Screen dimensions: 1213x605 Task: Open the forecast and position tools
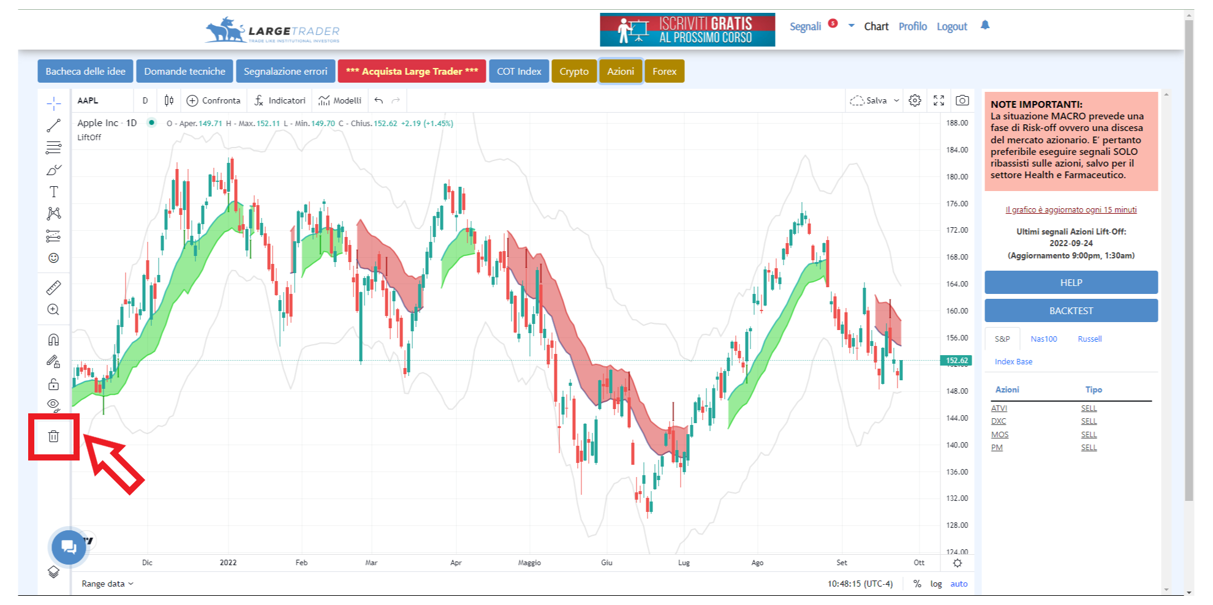tap(53, 236)
